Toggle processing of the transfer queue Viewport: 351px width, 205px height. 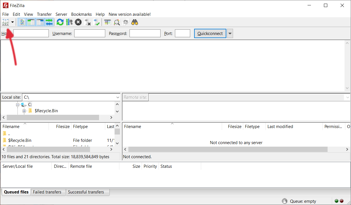click(69, 22)
